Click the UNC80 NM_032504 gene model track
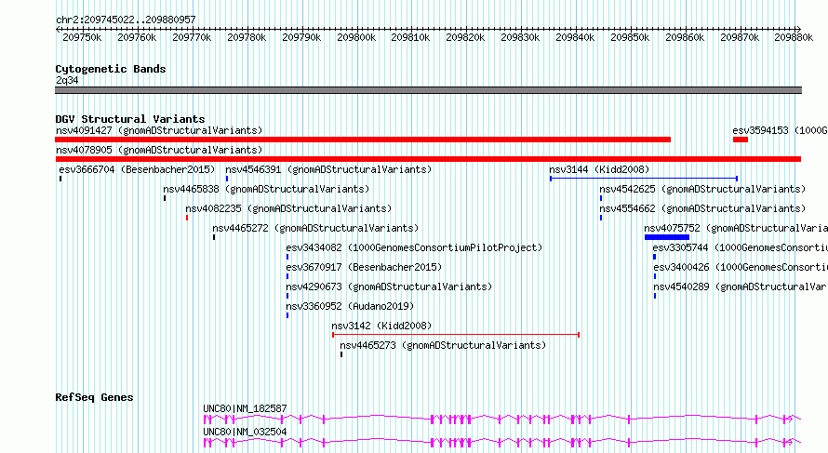This screenshot has height=453, width=828. click(x=502, y=443)
